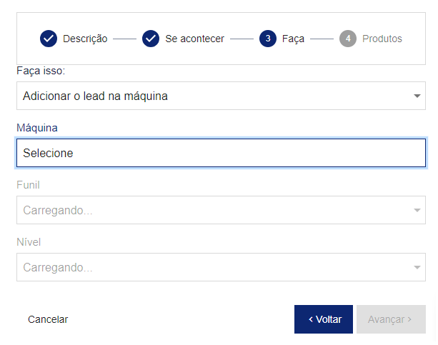The width and height of the screenshot is (438, 345).
Task: Click the Nível dropdown arrow icon
Action: coord(417,268)
